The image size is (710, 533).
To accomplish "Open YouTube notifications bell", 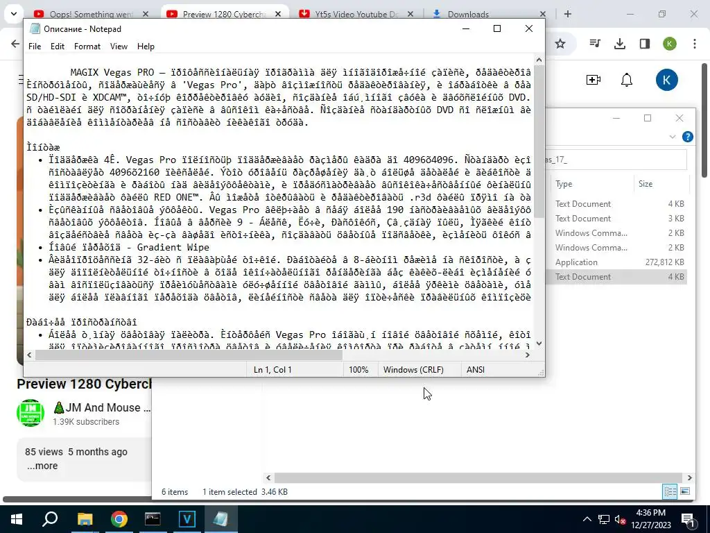I will [627, 80].
